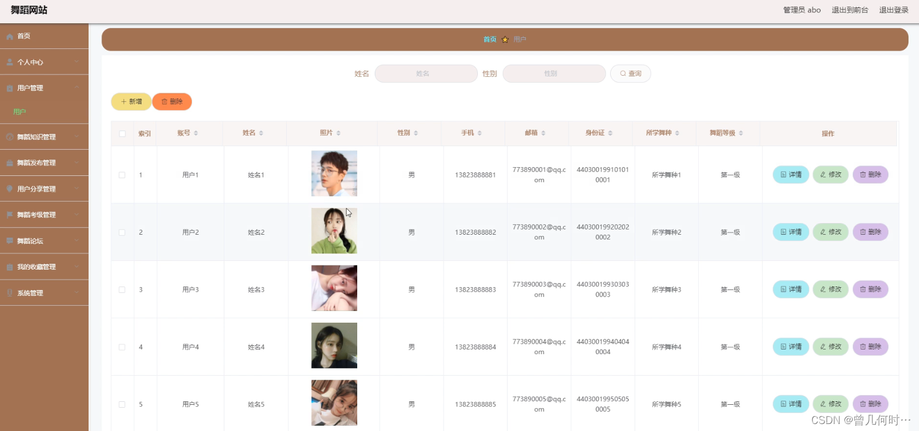Click the flag icon beside 舞蹈考级管理
The image size is (919, 431).
tap(10, 215)
